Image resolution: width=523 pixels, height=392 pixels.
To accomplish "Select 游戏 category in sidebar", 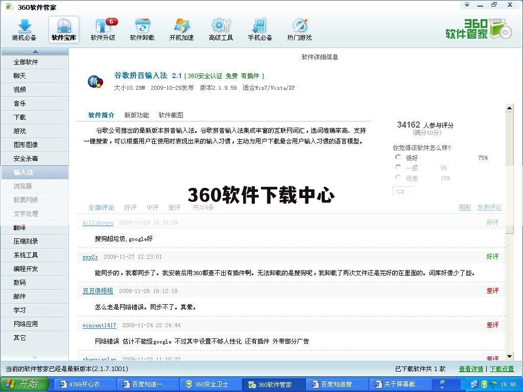I will pos(35,131).
